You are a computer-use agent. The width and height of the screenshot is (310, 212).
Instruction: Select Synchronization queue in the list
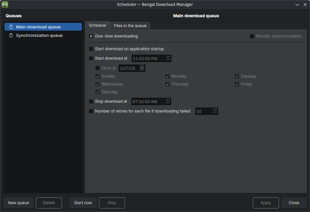click(43, 36)
